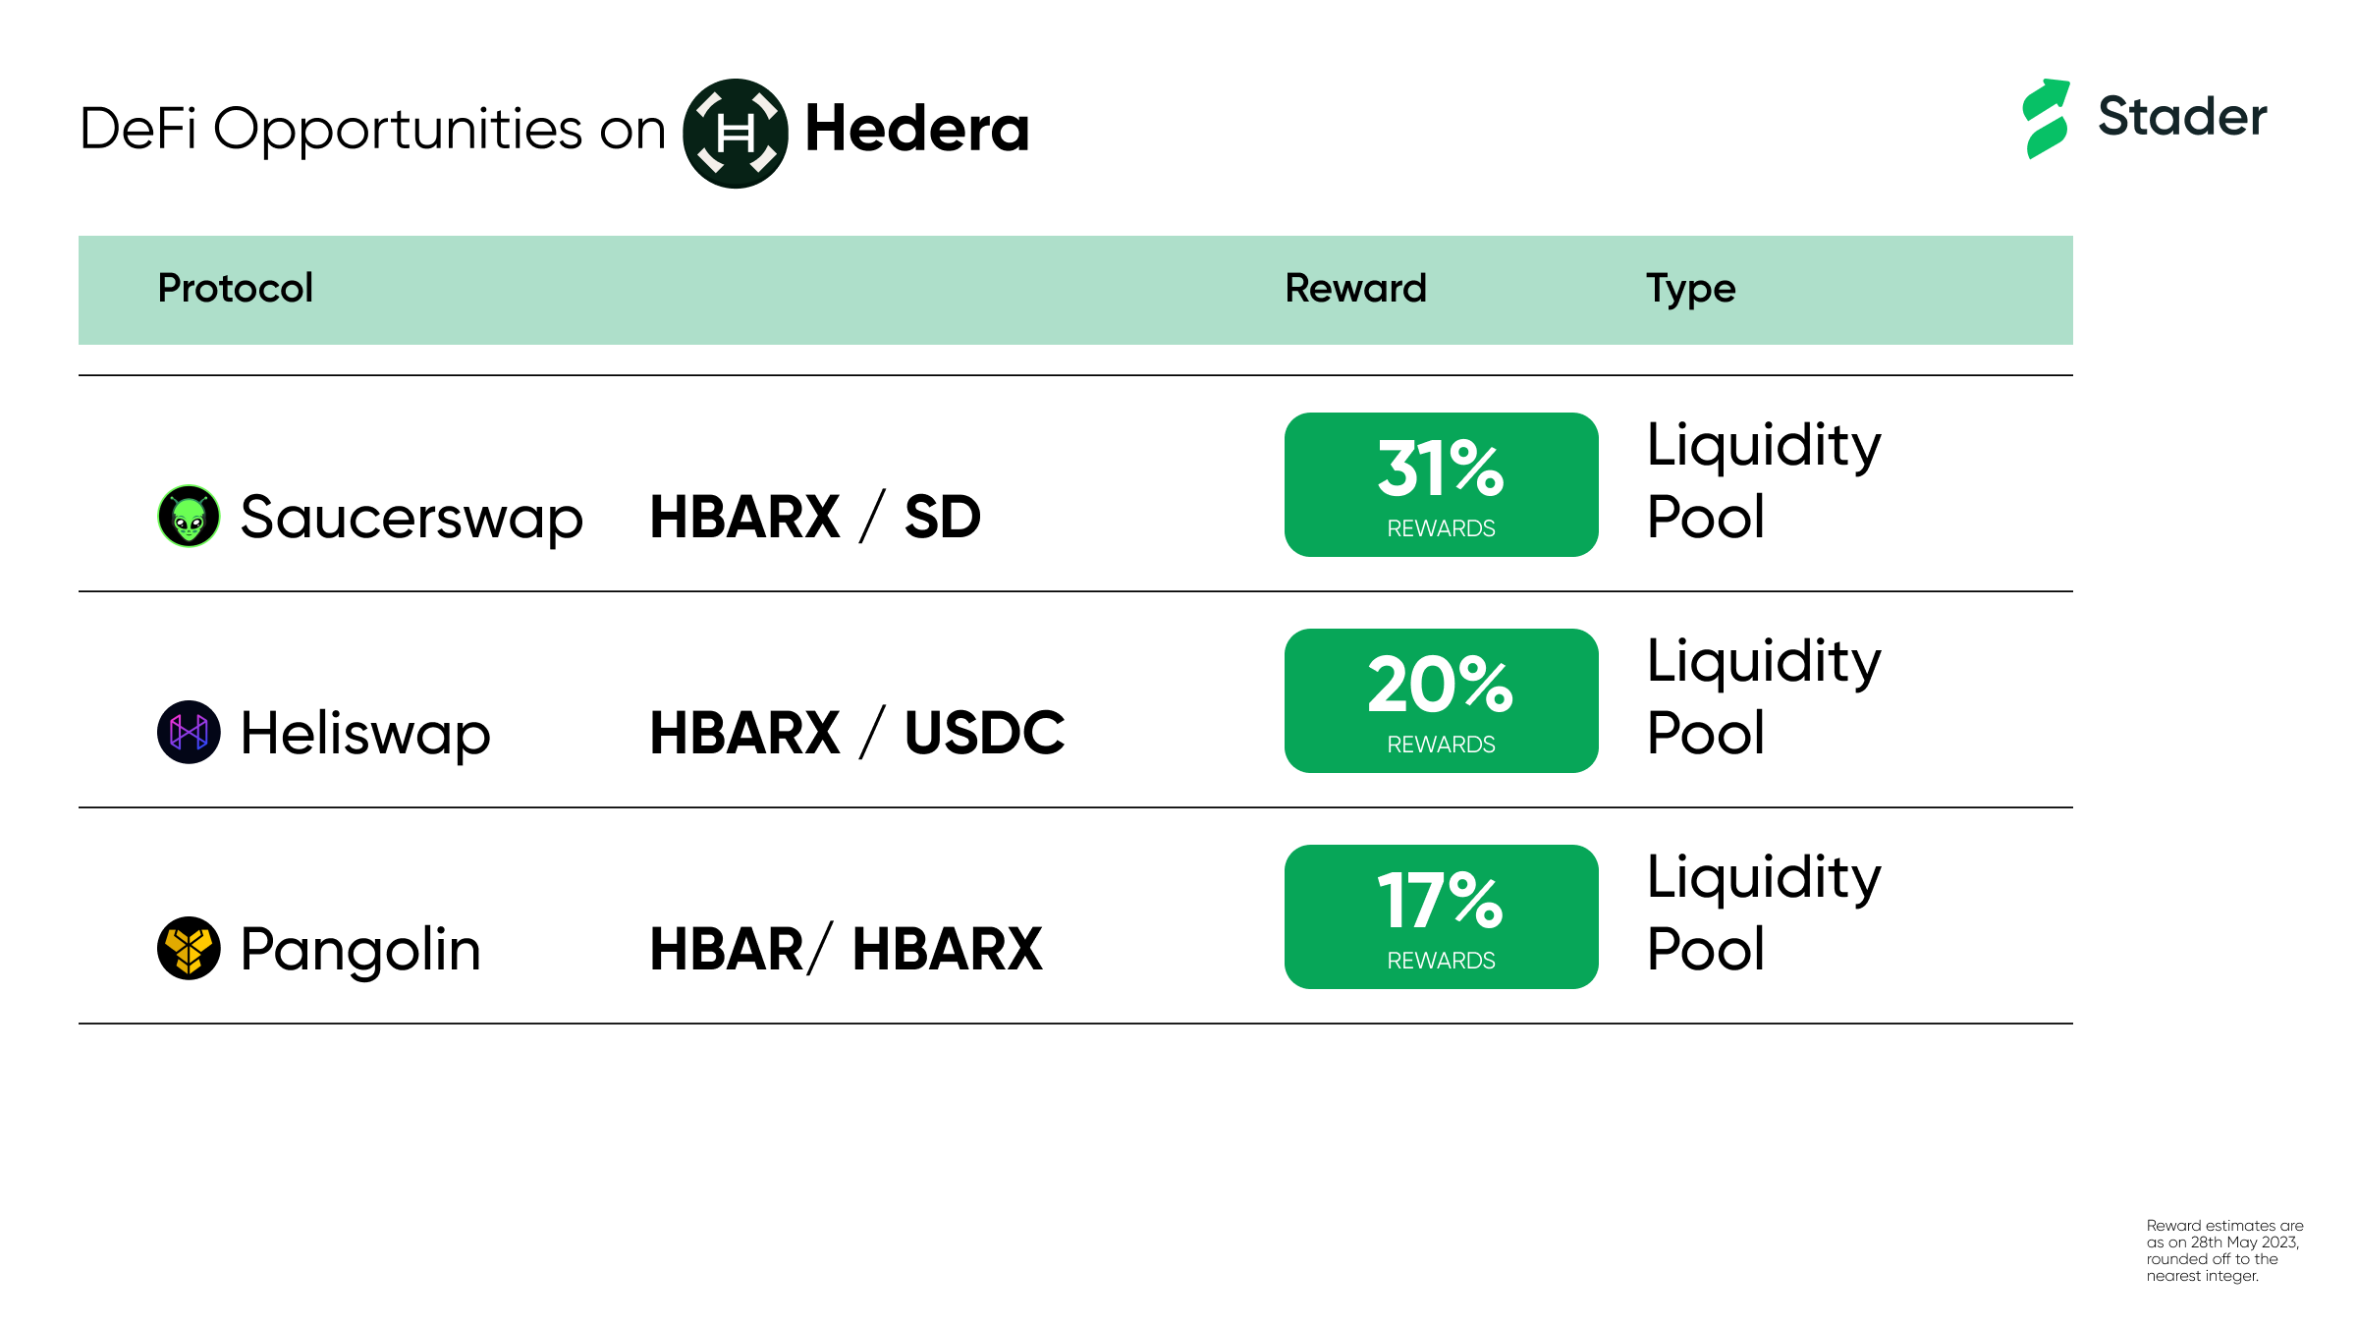Click the Stader brand name text
Image resolution: width=2357 pixels, height=1326 pixels.
[x=2182, y=117]
